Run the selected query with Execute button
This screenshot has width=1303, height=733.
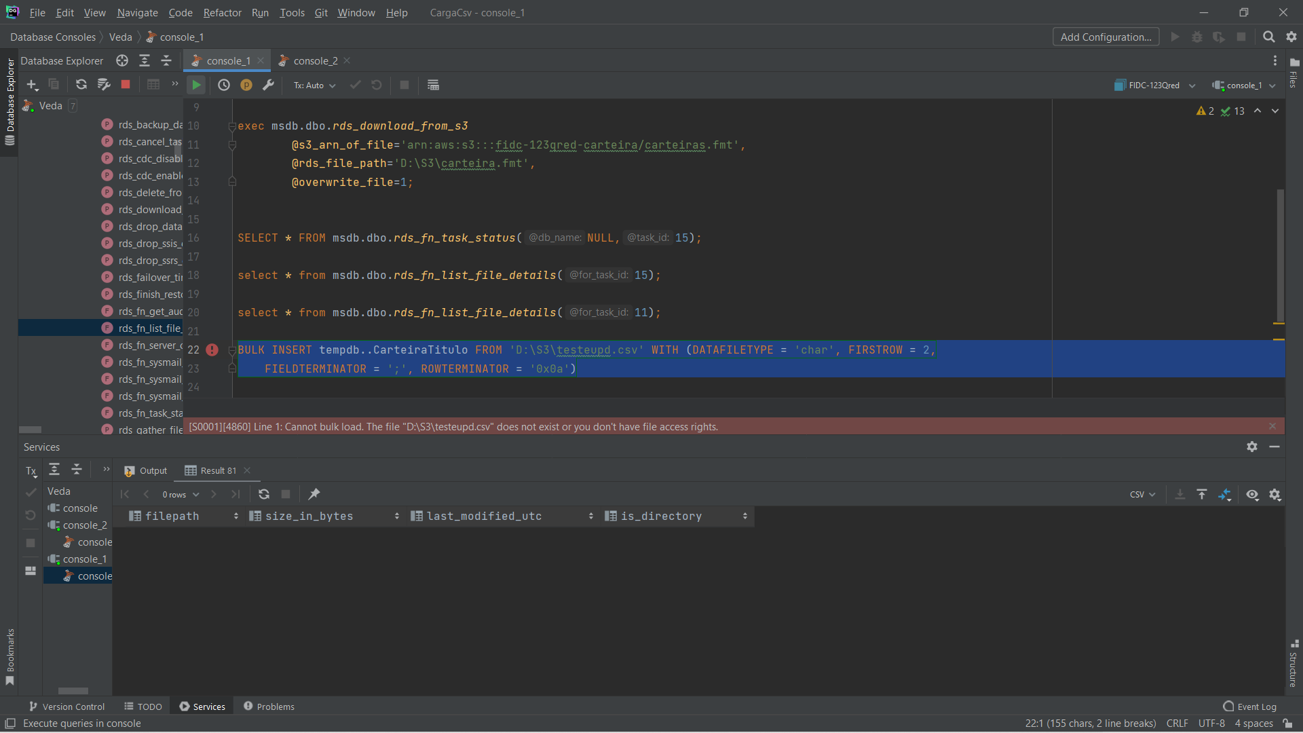(x=196, y=85)
